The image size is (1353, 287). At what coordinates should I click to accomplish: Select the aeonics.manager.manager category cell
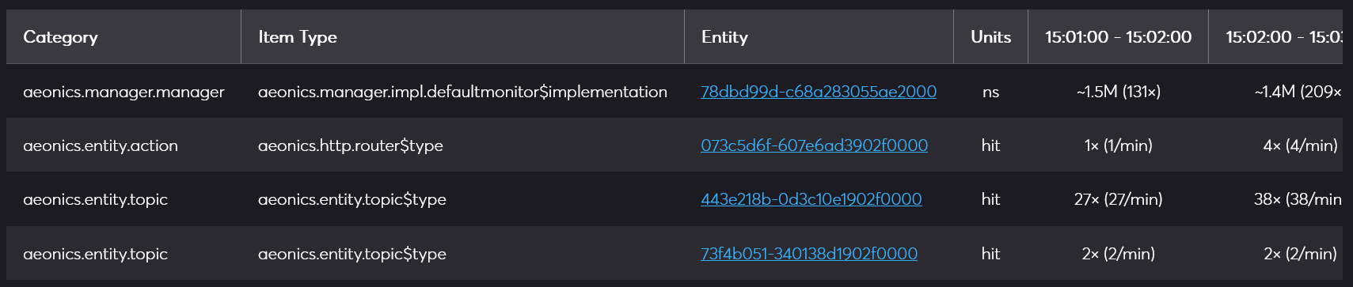pyautogui.click(x=124, y=92)
